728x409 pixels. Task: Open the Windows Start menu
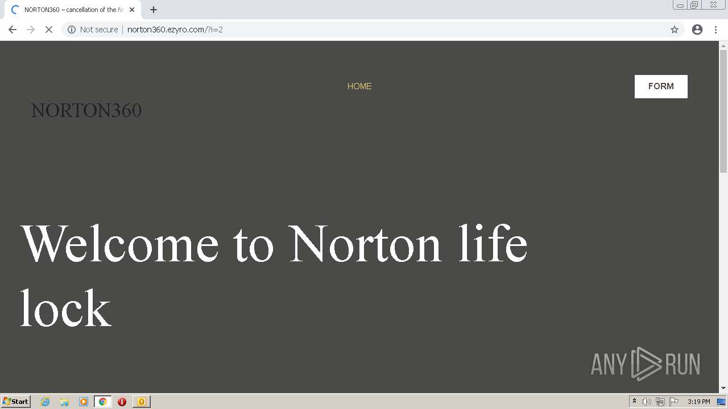click(16, 402)
